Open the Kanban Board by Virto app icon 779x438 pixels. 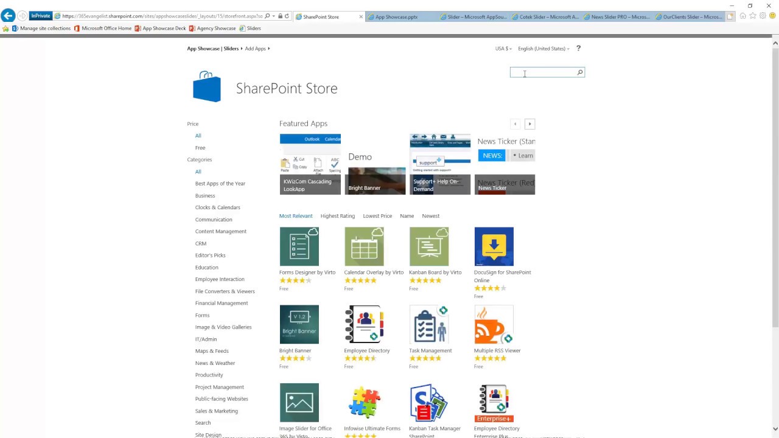click(x=429, y=246)
